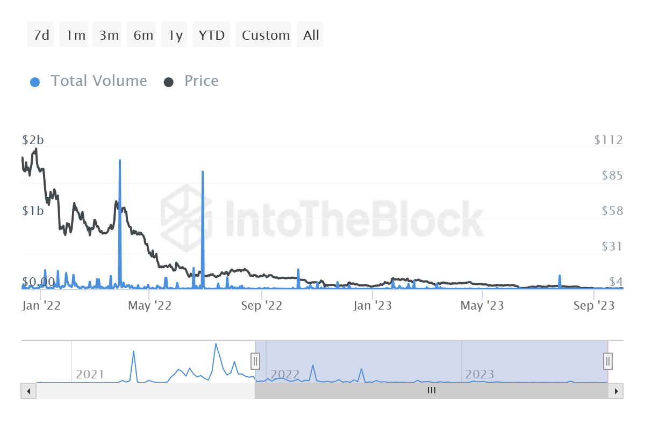Image resolution: width=645 pixels, height=430 pixels.
Task: Click the scrollbar grip marked III
Action: point(431,391)
